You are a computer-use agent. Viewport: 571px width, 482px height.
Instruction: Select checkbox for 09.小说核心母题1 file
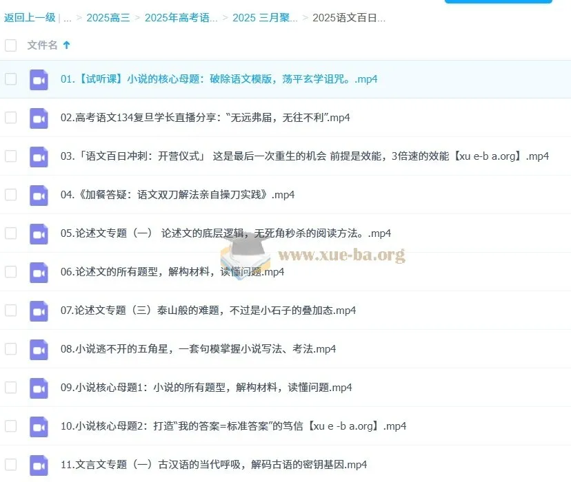point(10,388)
